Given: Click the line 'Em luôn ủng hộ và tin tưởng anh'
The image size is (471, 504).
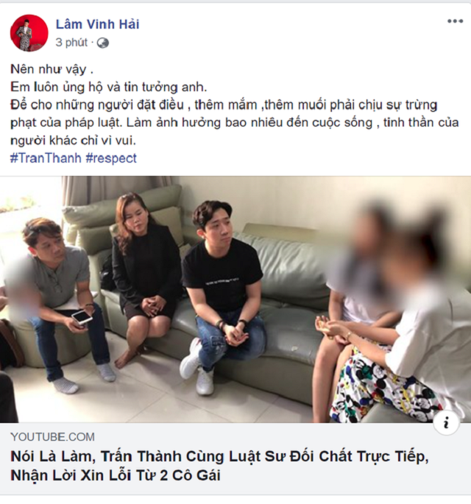Looking at the screenshot, I should 109,87.
